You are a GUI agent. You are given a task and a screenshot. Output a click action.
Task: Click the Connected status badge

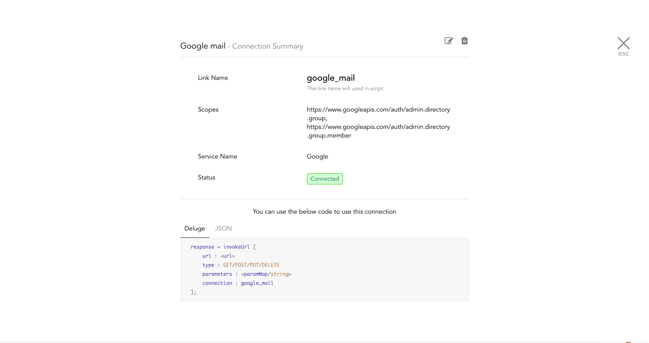pos(325,179)
